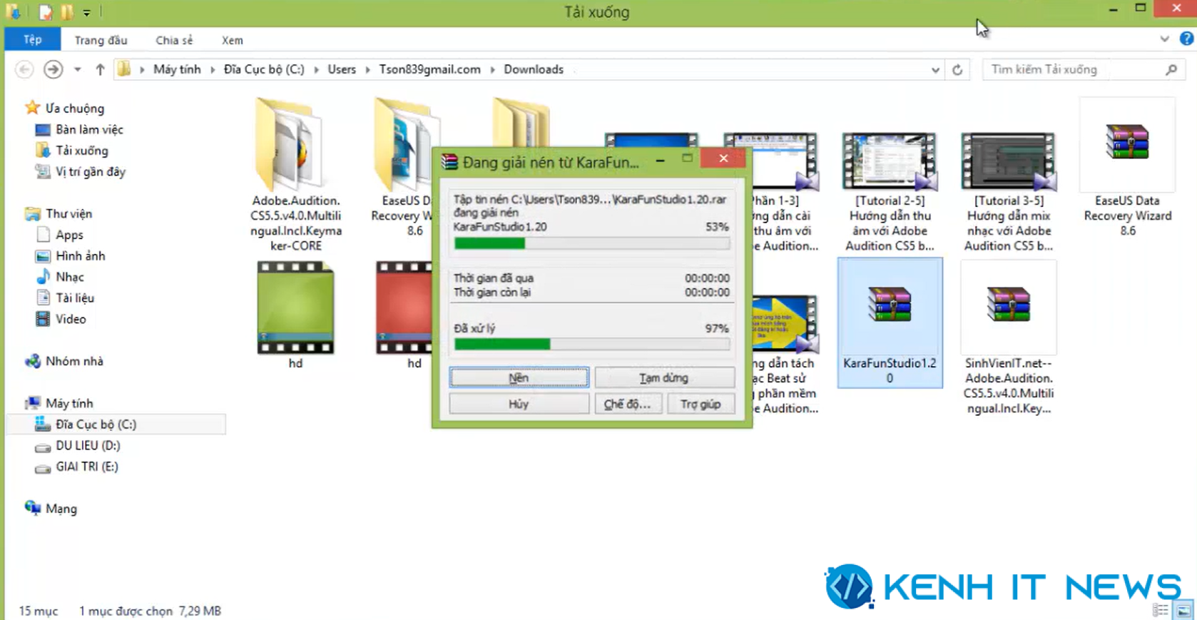Open Apps library in sidebar
The height and width of the screenshot is (620, 1197).
coord(69,235)
